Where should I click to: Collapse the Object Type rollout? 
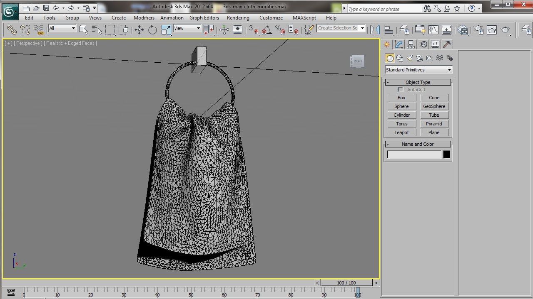pyautogui.click(x=418, y=82)
